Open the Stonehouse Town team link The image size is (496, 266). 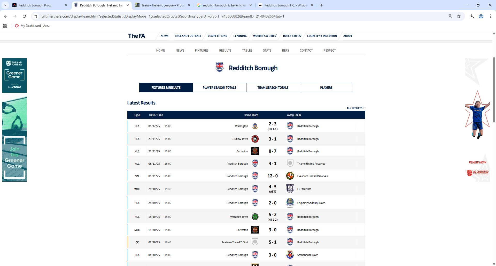(308, 255)
